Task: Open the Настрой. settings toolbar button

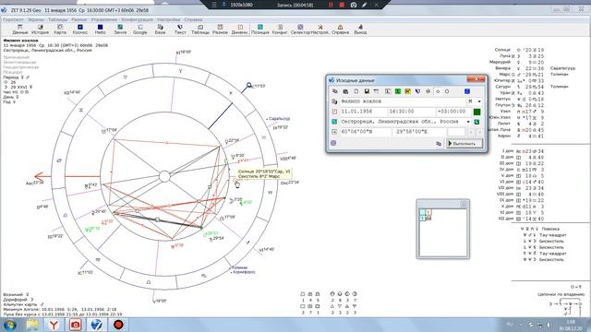Action: coord(320,30)
